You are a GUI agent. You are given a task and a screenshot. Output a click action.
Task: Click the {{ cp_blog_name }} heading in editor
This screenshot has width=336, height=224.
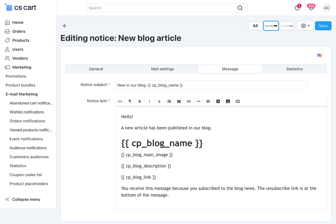pyautogui.click(x=162, y=143)
